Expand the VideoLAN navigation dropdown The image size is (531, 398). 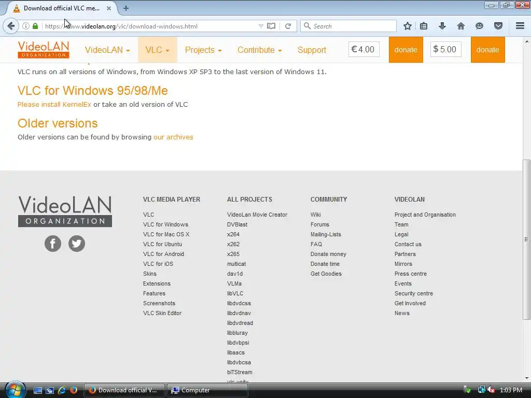coord(107,50)
